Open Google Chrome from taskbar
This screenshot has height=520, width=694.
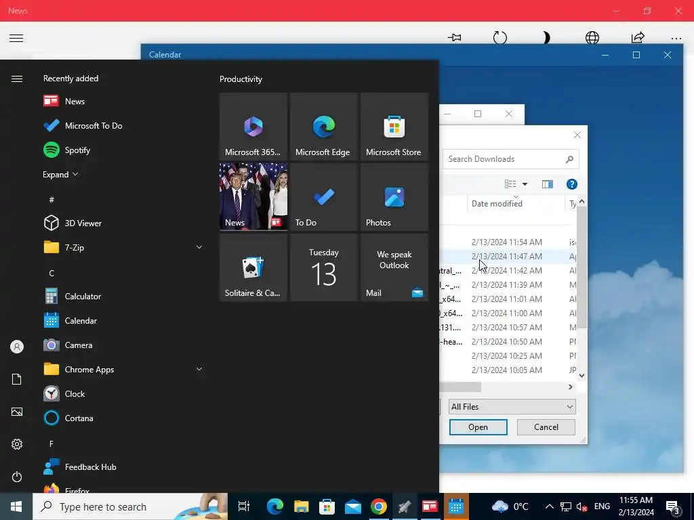tap(378, 506)
